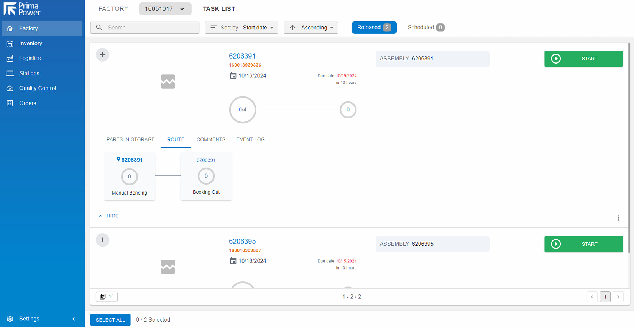Navigate to Orders in sidebar

coord(28,103)
